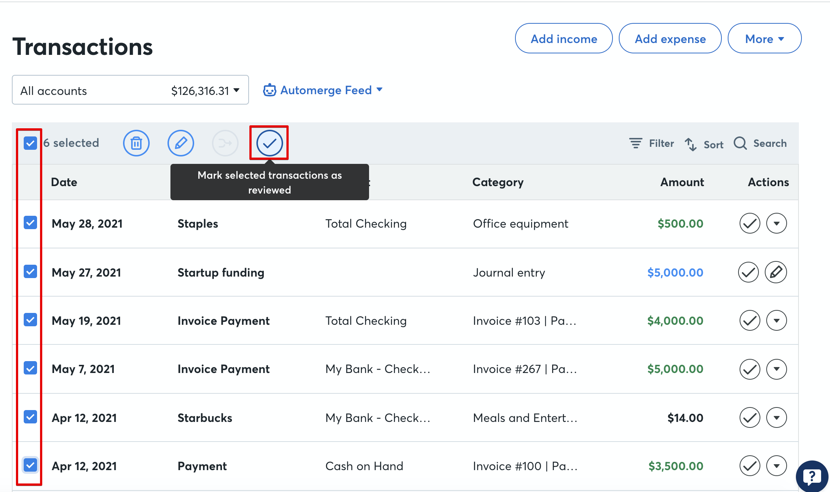Edit the Startup funding journal entry
830x492 pixels.
coord(776,272)
